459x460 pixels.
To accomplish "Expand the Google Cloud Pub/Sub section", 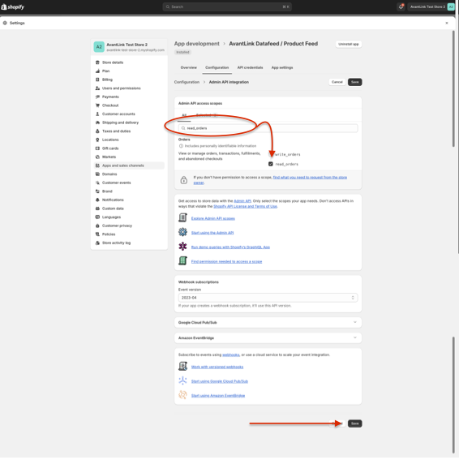I will pyautogui.click(x=268, y=322).
